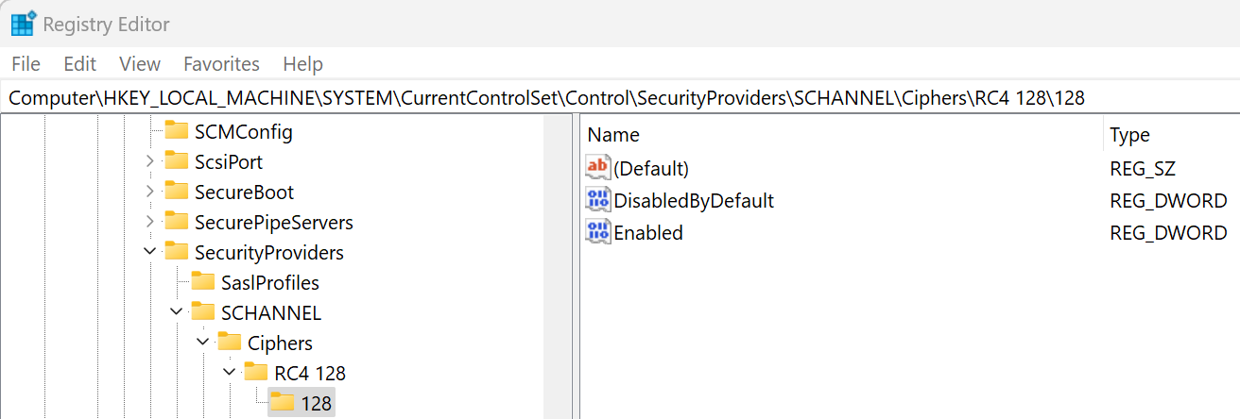Collapse the SecurityProviders key
Image resolution: width=1240 pixels, height=419 pixels.
pos(150,252)
